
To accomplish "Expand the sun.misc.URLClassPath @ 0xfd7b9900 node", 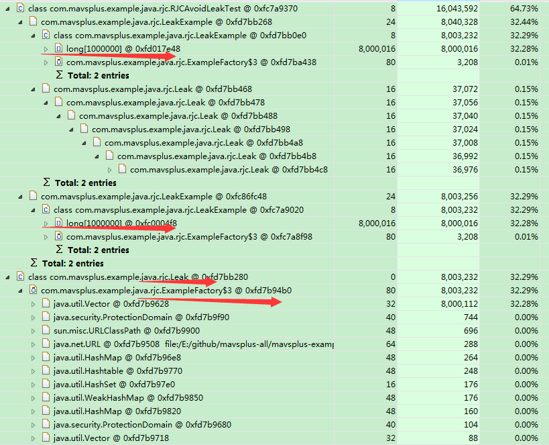I will 34,331.
